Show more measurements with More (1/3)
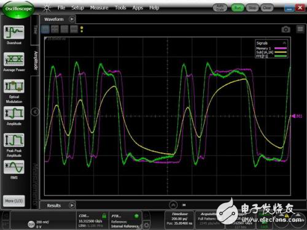This screenshot has width=307, height=230. [x=14, y=201]
